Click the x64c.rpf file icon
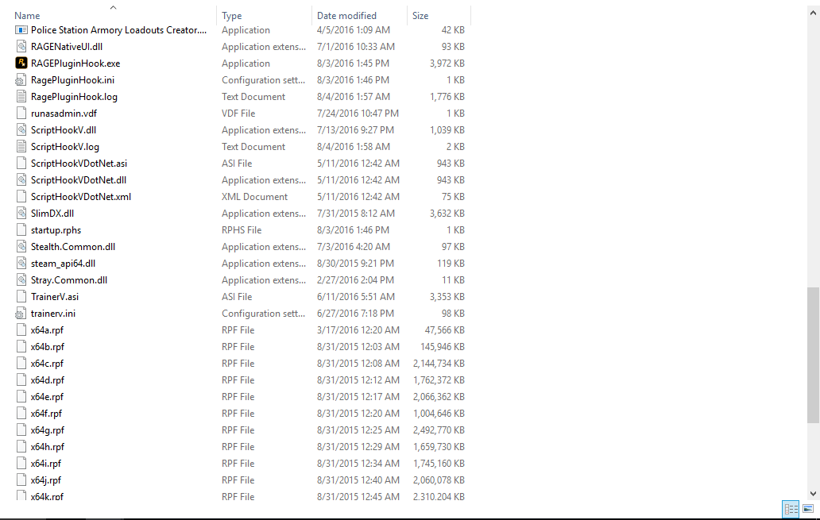 21,364
